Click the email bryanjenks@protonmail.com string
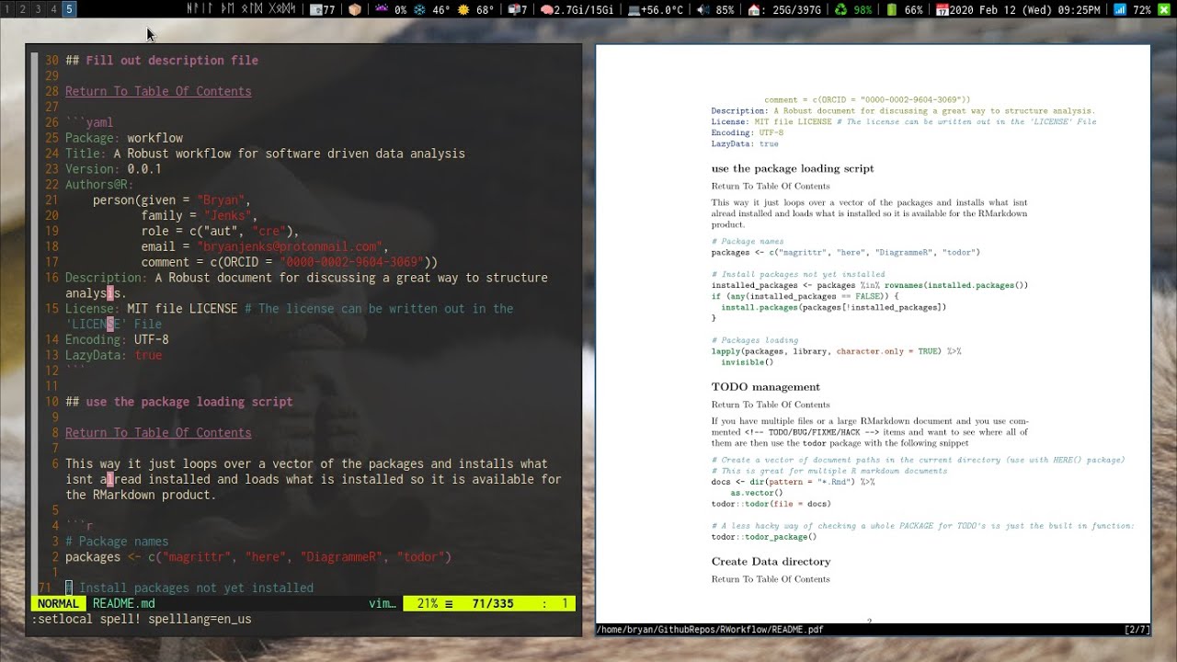 [290, 246]
